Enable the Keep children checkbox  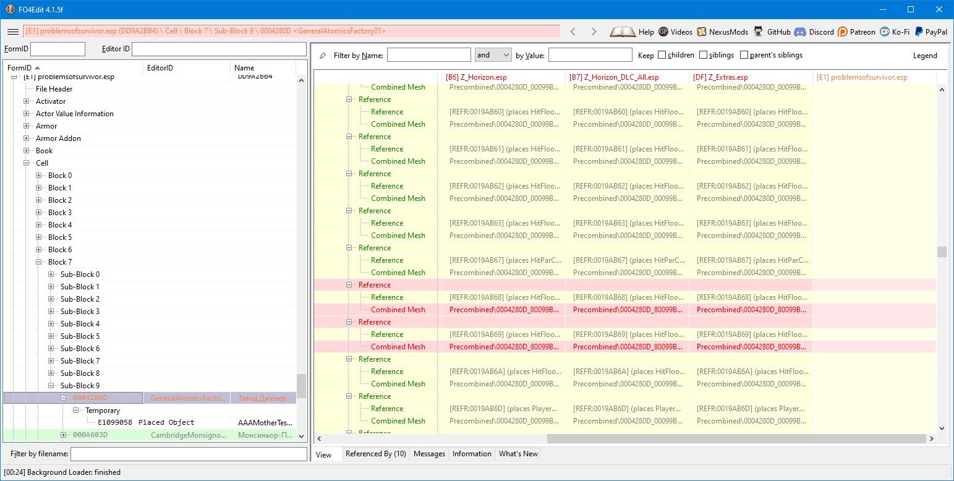point(662,55)
